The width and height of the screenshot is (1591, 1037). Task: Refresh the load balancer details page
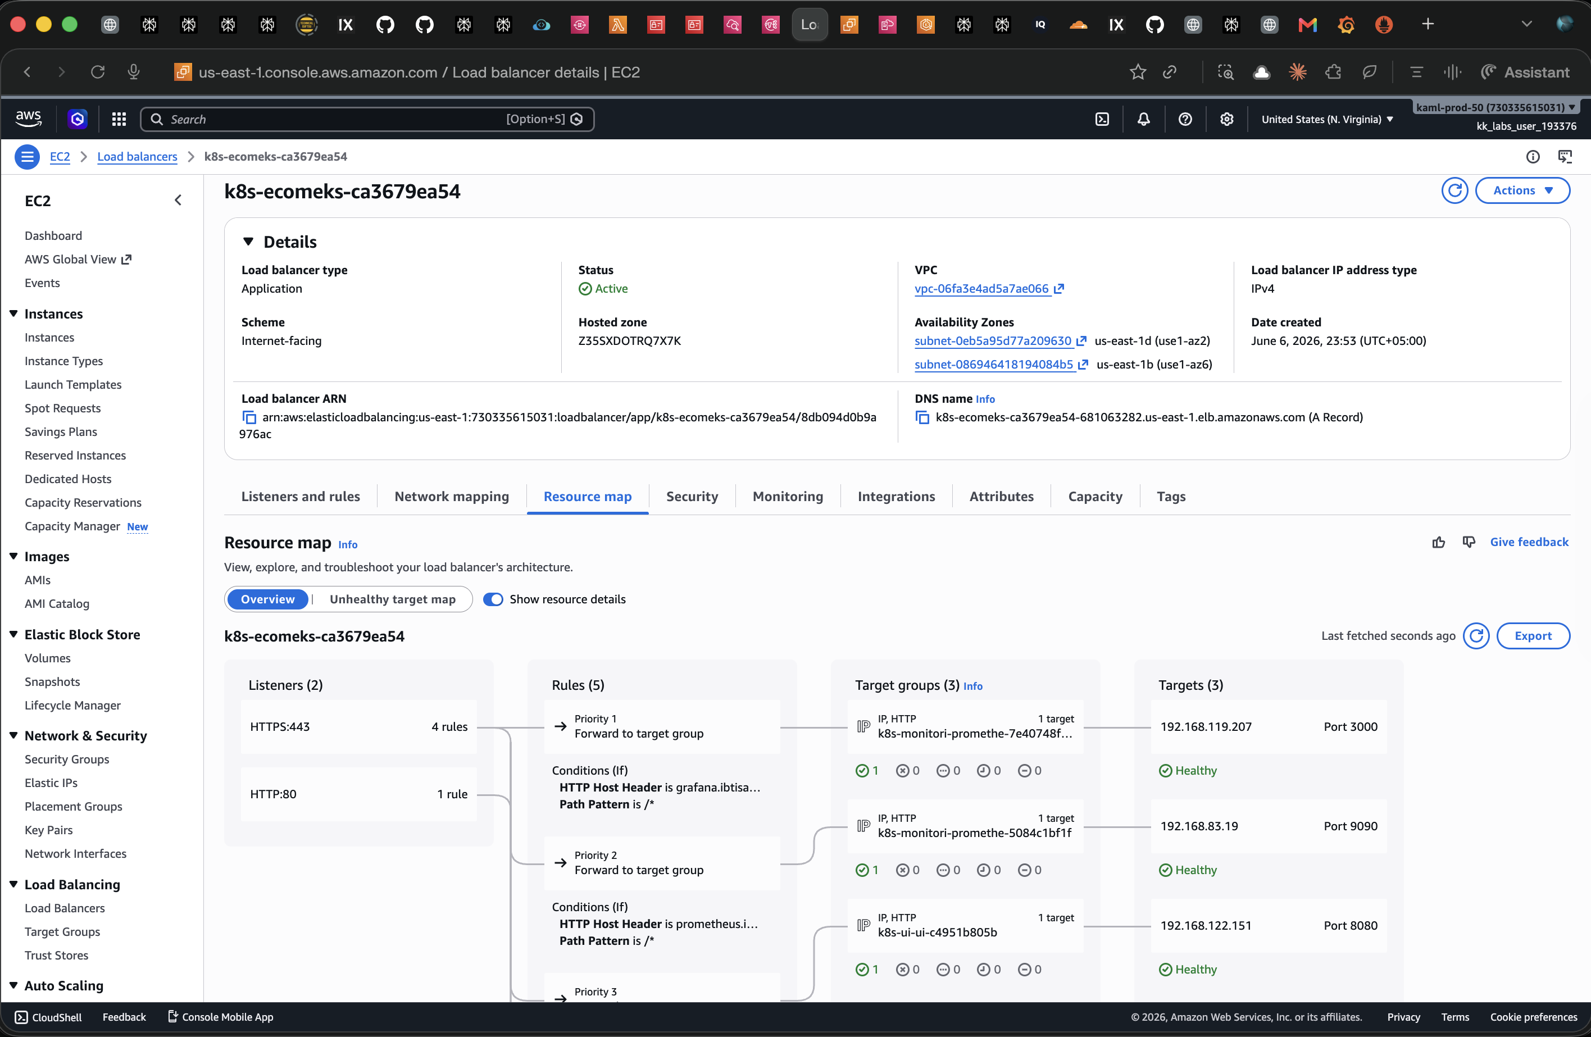[x=1454, y=190]
